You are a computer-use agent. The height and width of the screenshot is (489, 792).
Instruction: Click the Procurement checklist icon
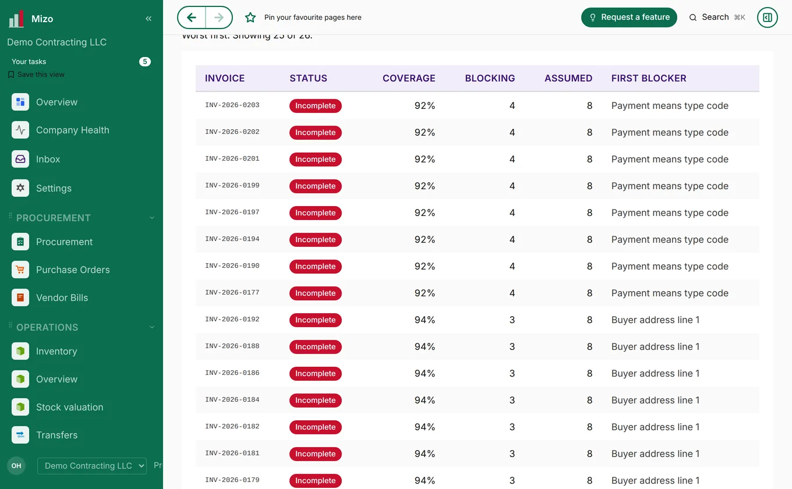(20, 242)
